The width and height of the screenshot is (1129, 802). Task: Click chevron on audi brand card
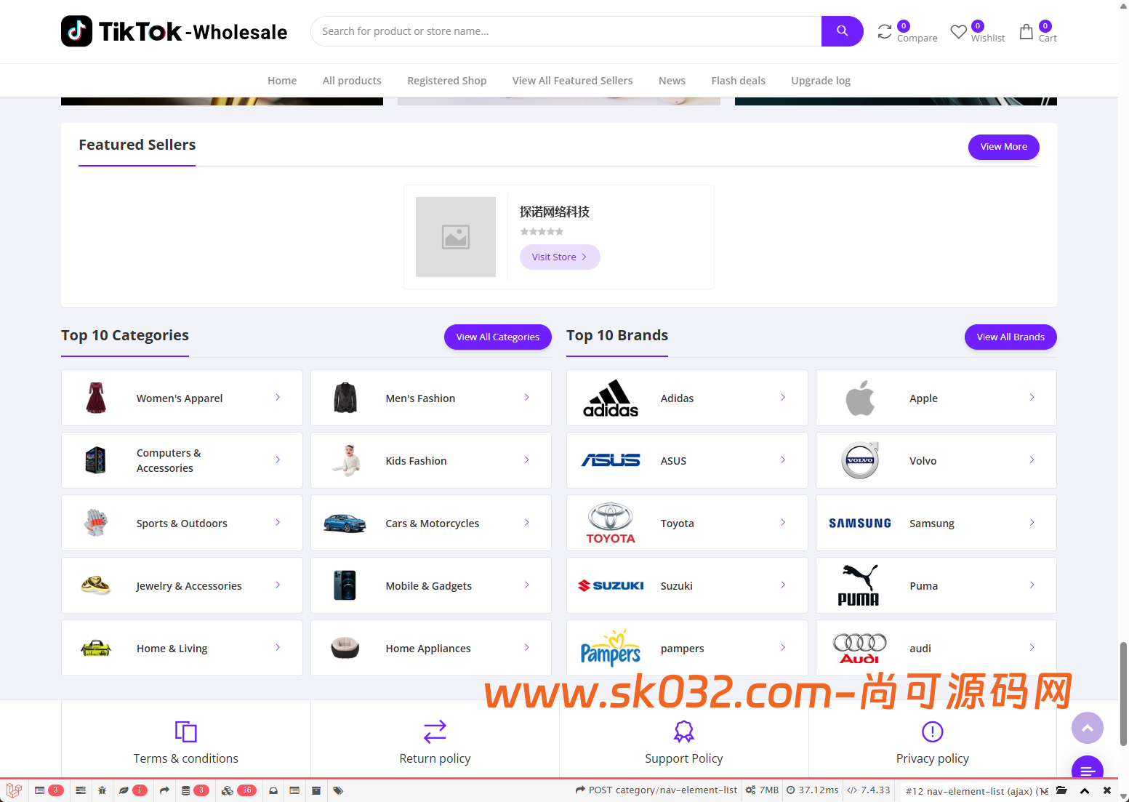click(1032, 647)
